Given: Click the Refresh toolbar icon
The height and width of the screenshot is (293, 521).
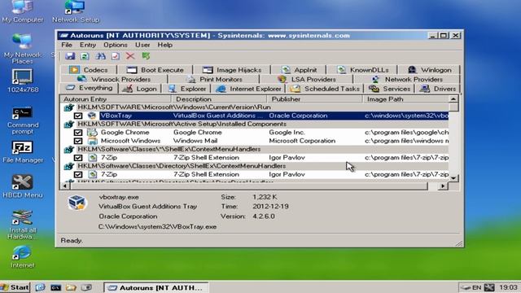Looking at the screenshot, I should pos(85,56).
